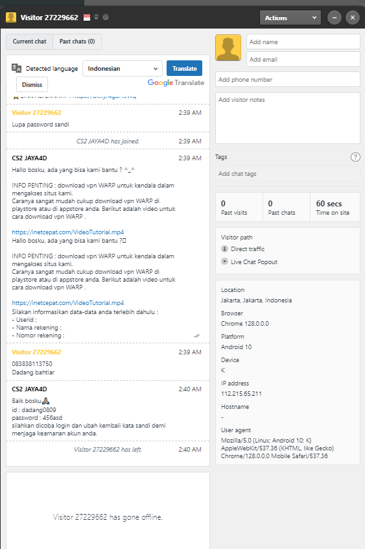Click the Add email field
This screenshot has height=549, width=365.
(x=303, y=59)
